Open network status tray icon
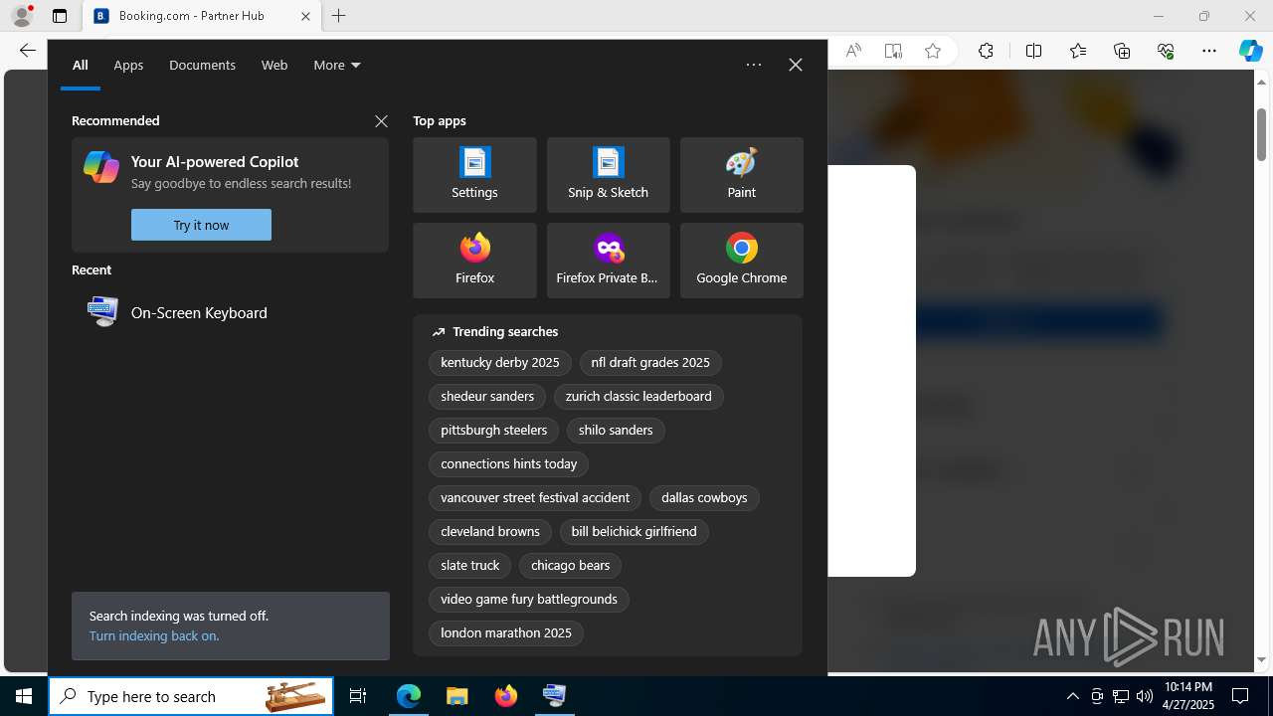 [x=1121, y=696]
